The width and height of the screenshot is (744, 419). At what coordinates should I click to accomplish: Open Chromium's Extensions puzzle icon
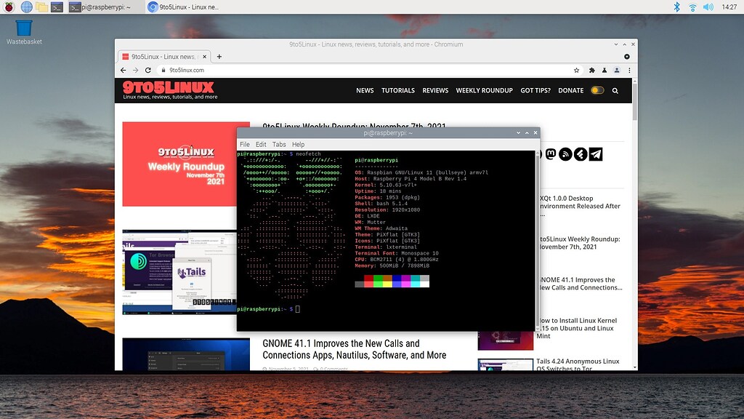coord(592,70)
